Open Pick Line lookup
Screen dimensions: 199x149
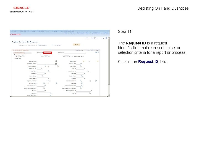(82, 83)
